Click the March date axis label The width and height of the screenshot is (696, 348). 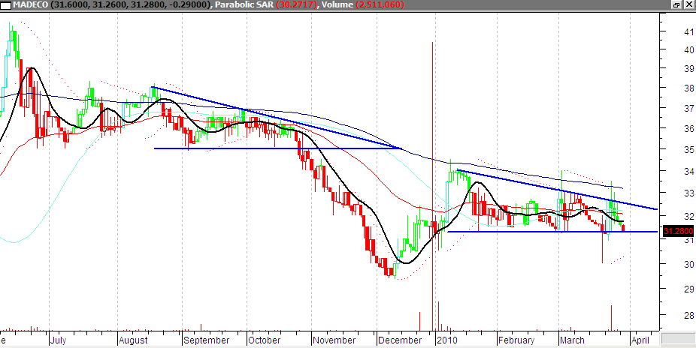click(x=572, y=340)
